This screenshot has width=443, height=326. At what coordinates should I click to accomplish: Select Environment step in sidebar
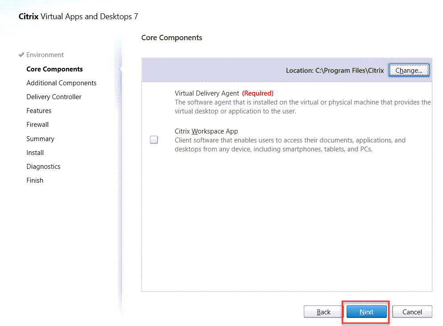[45, 55]
